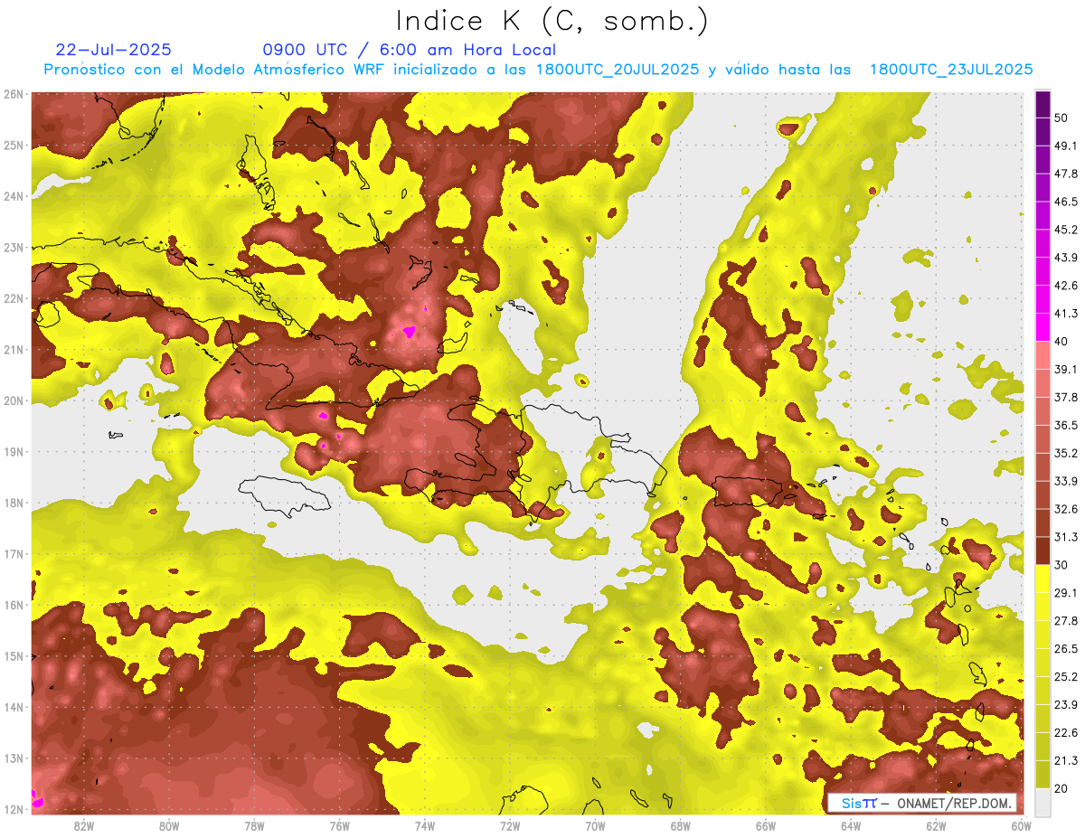Click the colorbar label '29.1'

point(1065,593)
